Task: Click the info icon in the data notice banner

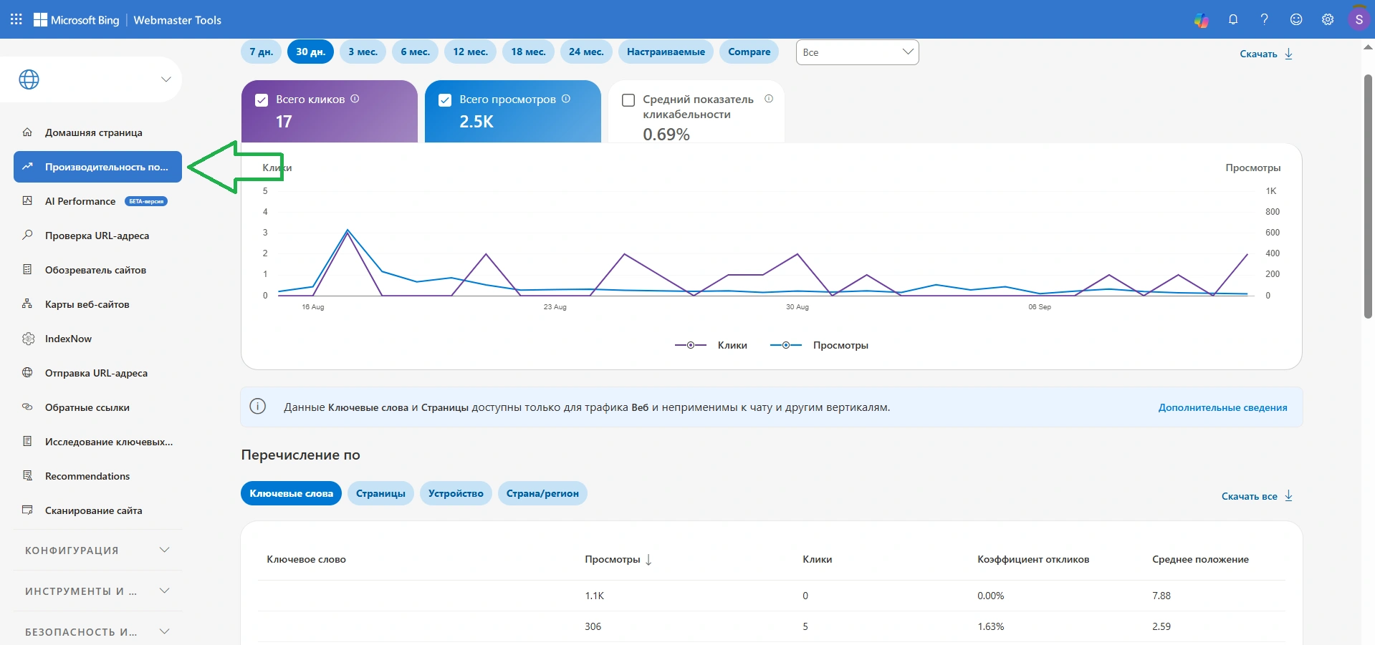Action: tap(258, 407)
